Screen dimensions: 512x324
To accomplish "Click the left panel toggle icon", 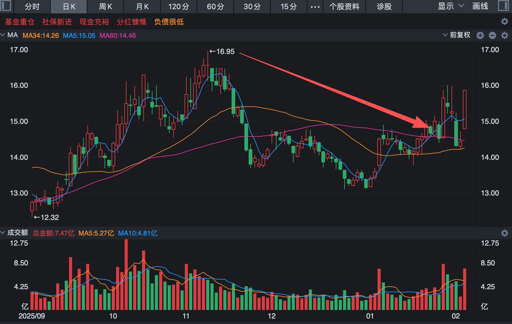I will pyautogui.click(x=5, y=6).
